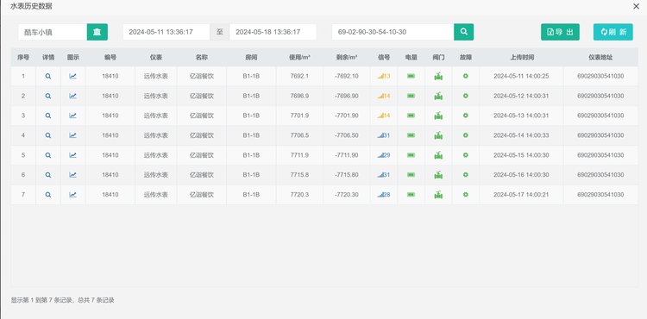The image size is (647, 319).
Task: Click usage value 7720.3
Action: (x=299, y=195)
